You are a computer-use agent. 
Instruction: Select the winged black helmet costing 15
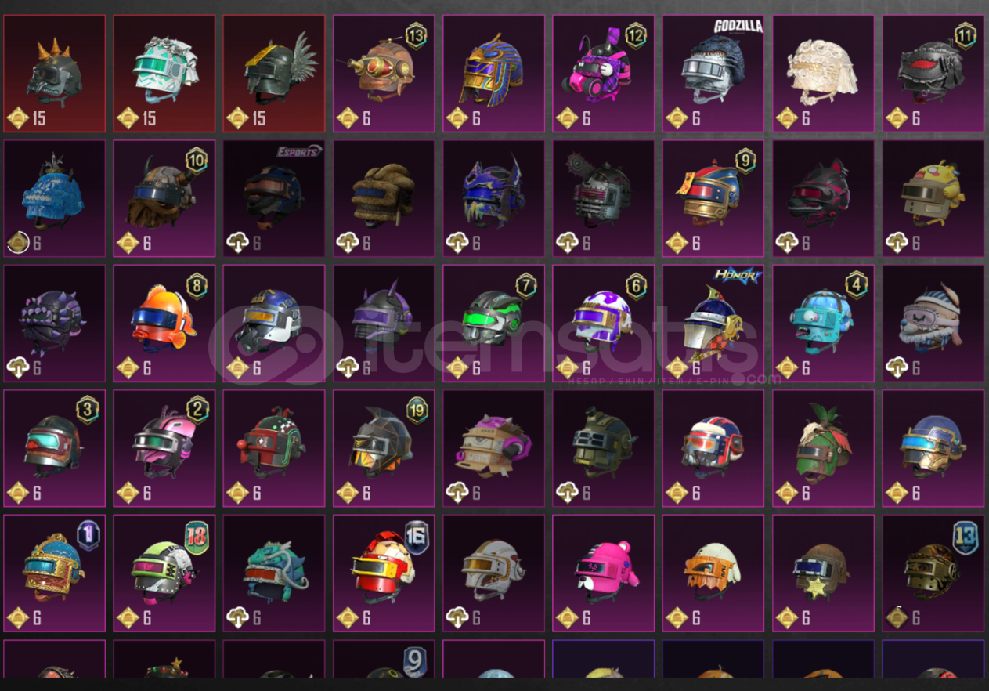coord(274,74)
